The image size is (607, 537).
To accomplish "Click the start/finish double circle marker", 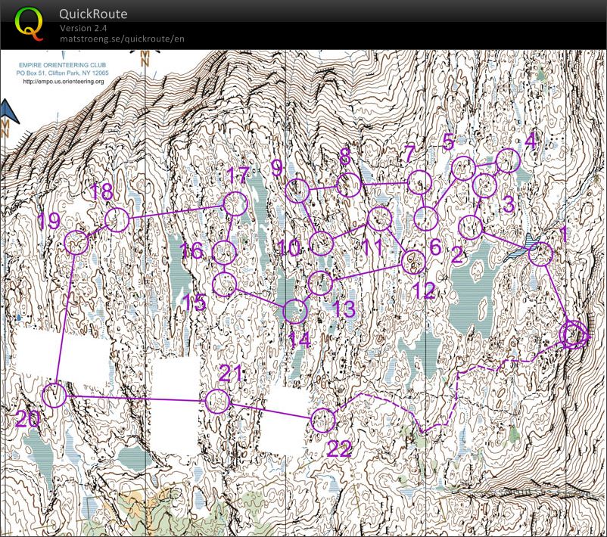I will [574, 334].
